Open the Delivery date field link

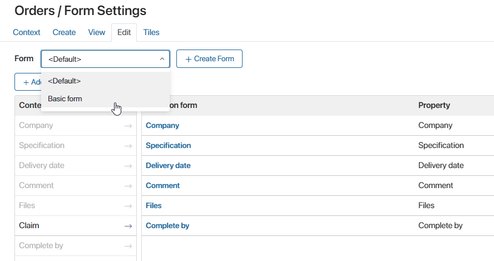point(168,165)
